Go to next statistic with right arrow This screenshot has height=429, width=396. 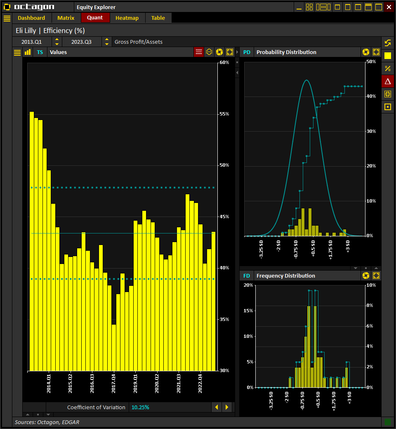[x=227, y=407]
